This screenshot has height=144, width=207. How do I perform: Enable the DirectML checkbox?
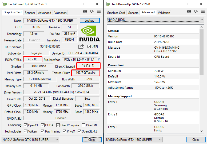[83, 125]
